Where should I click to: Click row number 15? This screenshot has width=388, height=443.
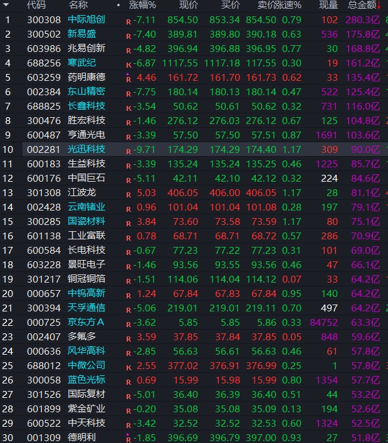click(x=8, y=222)
